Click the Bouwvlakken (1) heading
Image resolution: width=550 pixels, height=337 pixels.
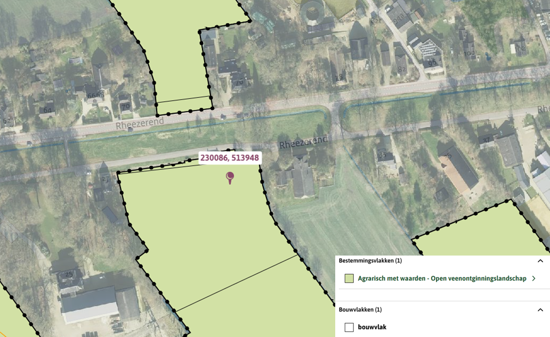(x=360, y=310)
